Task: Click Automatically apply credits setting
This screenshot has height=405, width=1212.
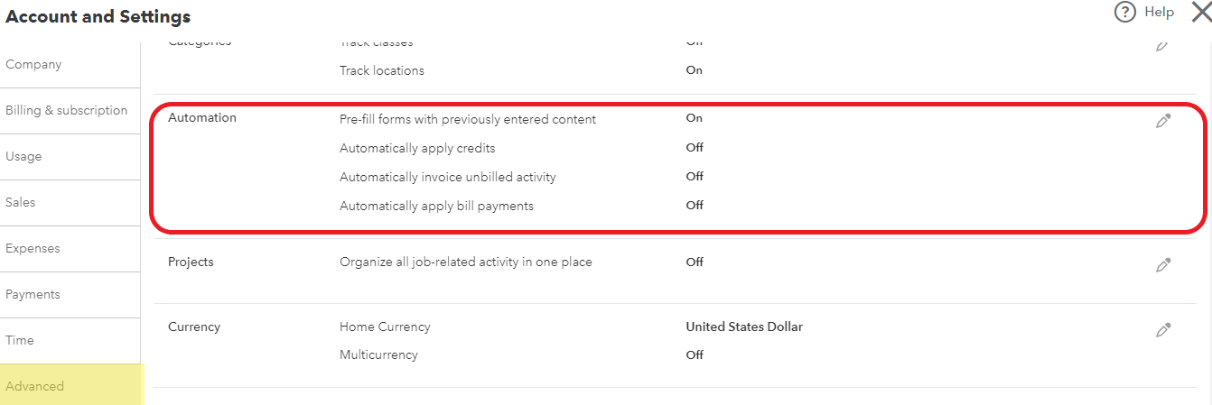Action: tap(417, 148)
